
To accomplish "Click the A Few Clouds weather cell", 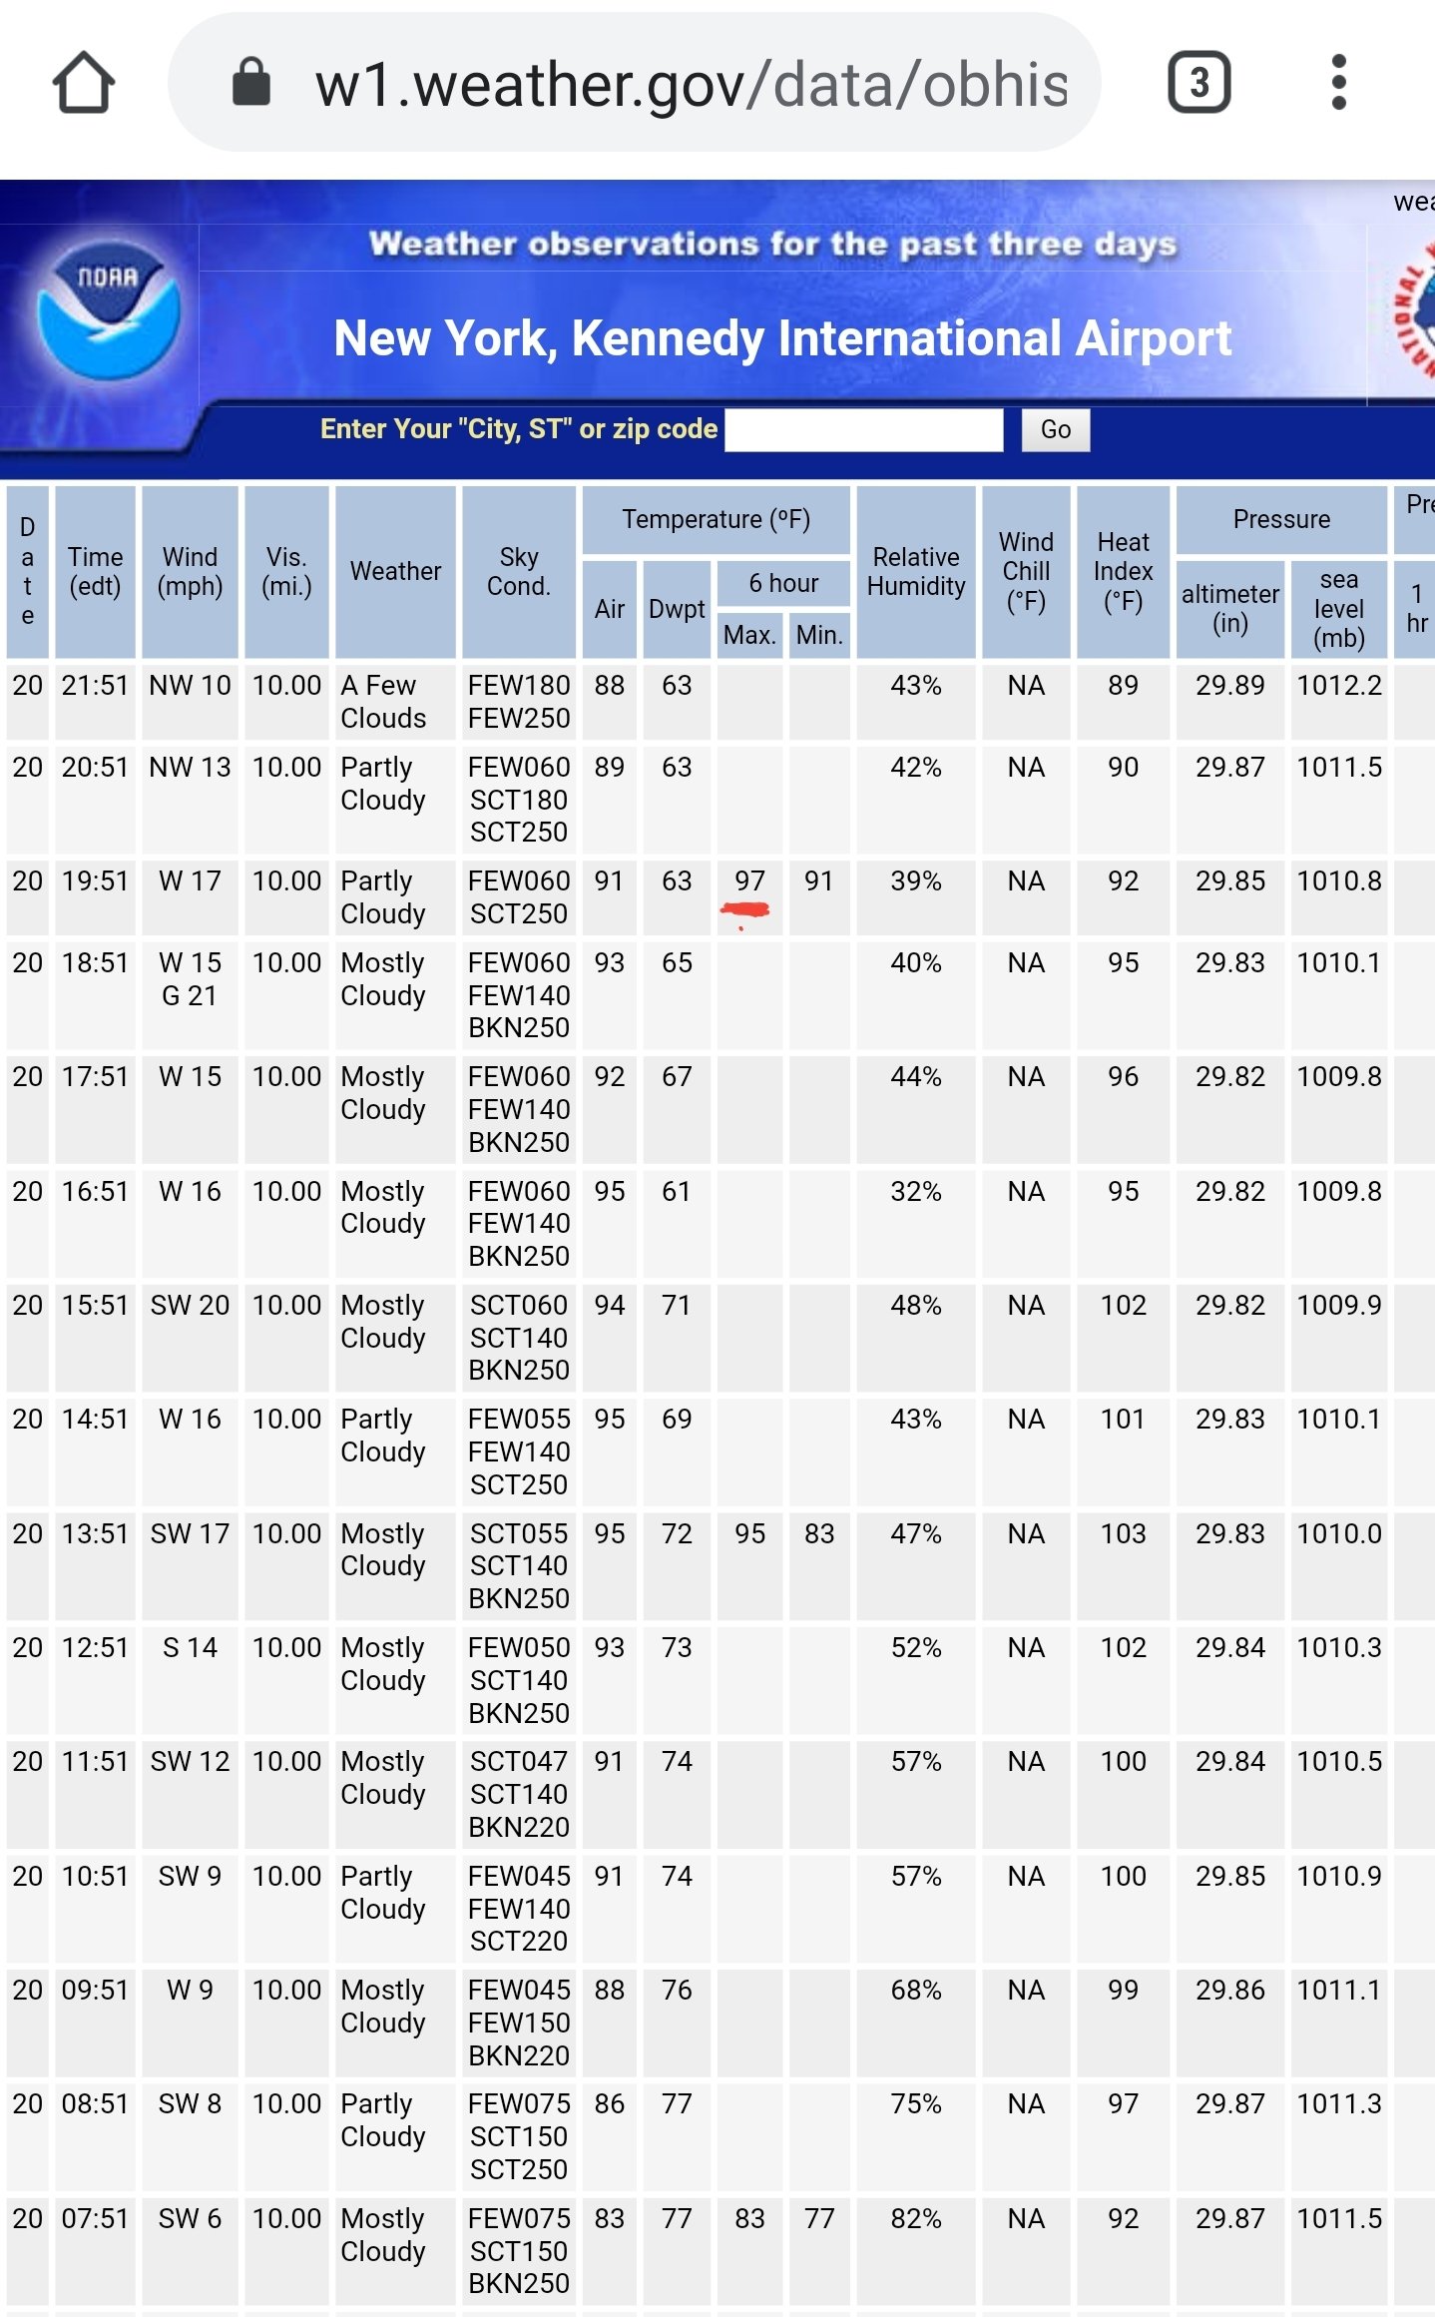I will pyautogui.click(x=395, y=702).
